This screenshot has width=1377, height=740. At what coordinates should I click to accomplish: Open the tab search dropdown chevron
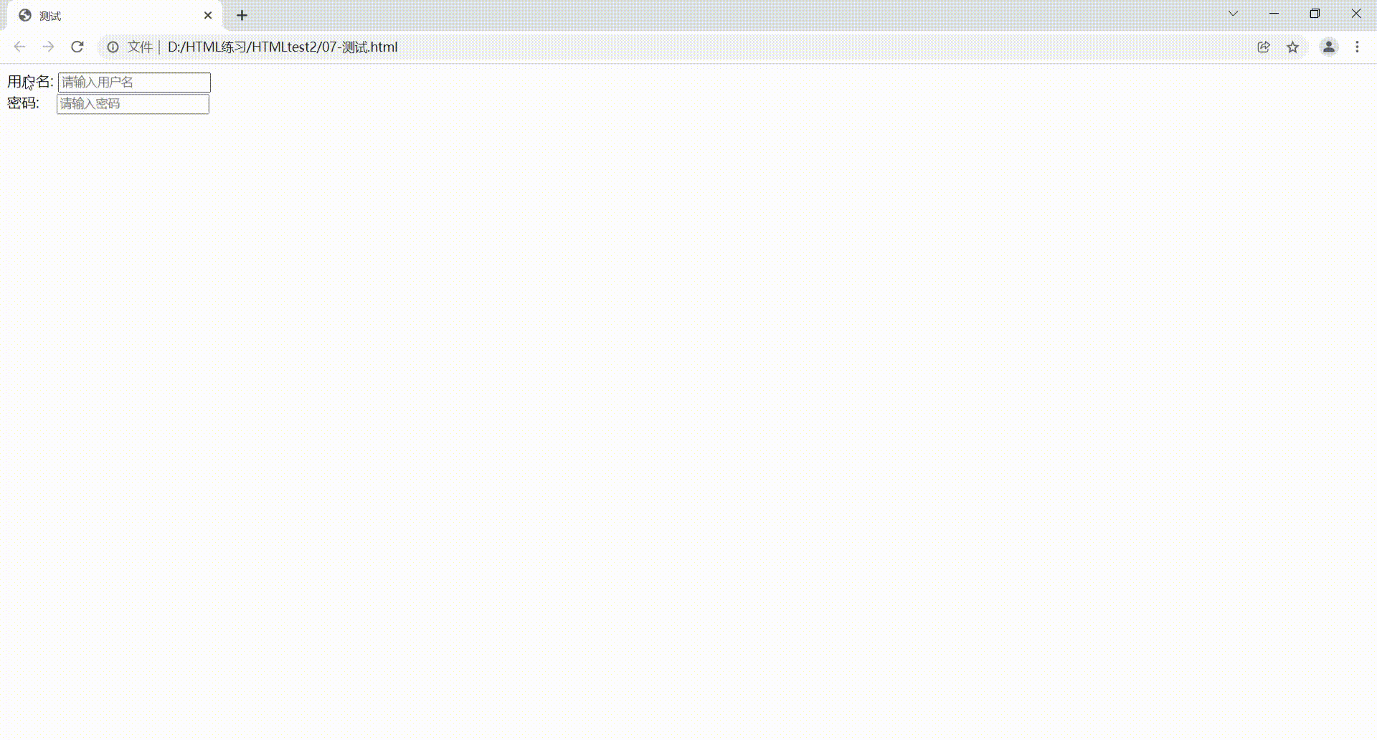(1234, 14)
